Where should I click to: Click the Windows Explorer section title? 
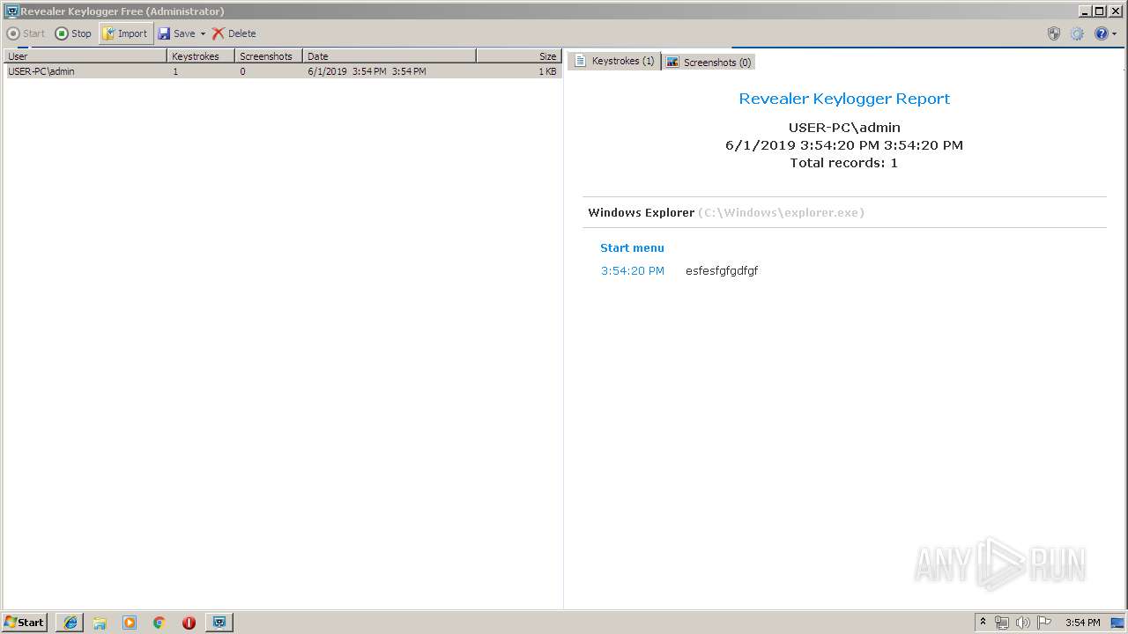[x=641, y=212]
